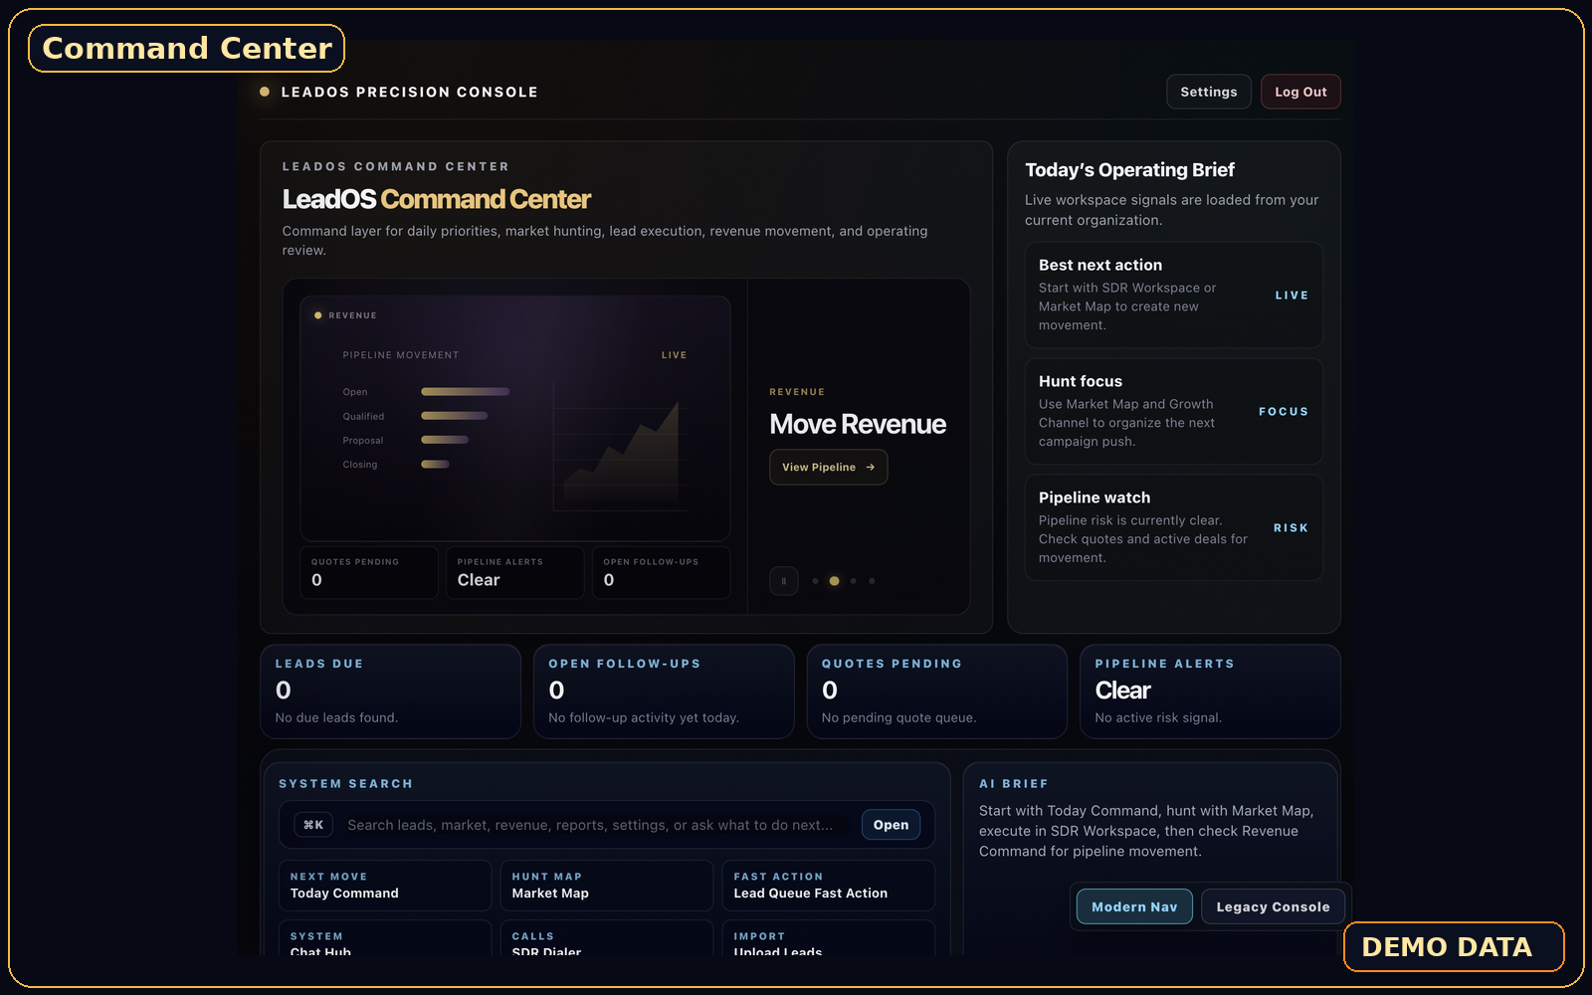This screenshot has height=995, width=1592.
Task: Switch to Legacy Console mode
Action: pyautogui.click(x=1273, y=906)
